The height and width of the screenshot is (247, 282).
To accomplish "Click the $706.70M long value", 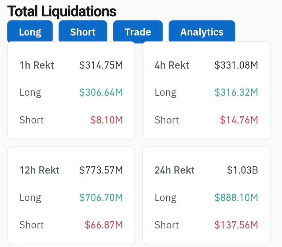I will coord(101,198).
